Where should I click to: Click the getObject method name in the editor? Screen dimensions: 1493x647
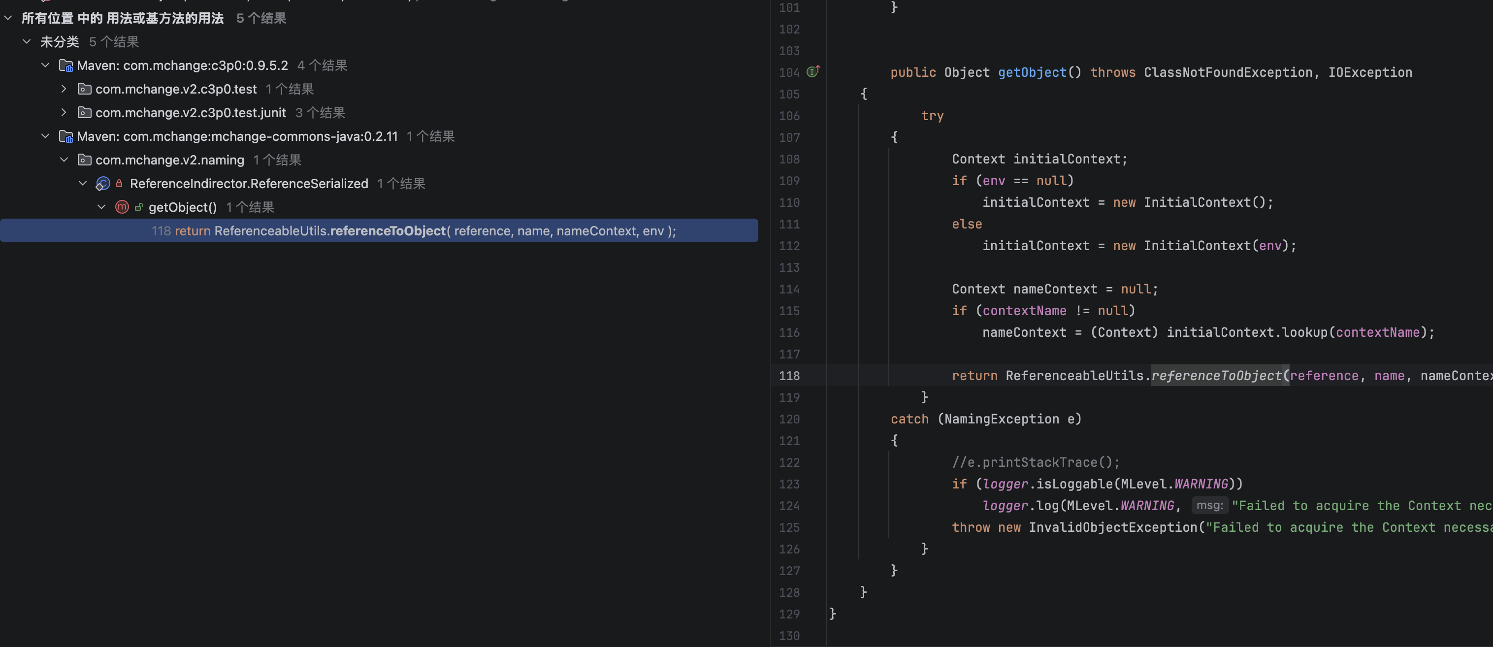coord(1032,72)
